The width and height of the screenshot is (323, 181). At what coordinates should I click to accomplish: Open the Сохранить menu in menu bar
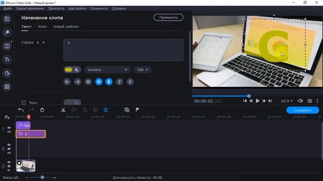pos(98,9)
